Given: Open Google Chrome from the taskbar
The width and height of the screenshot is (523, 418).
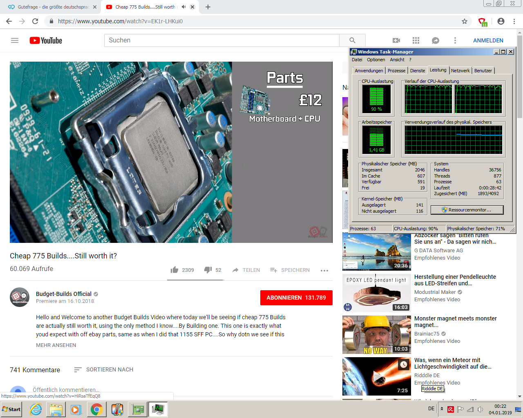Looking at the screenshot, I should [x=96, y=409].
